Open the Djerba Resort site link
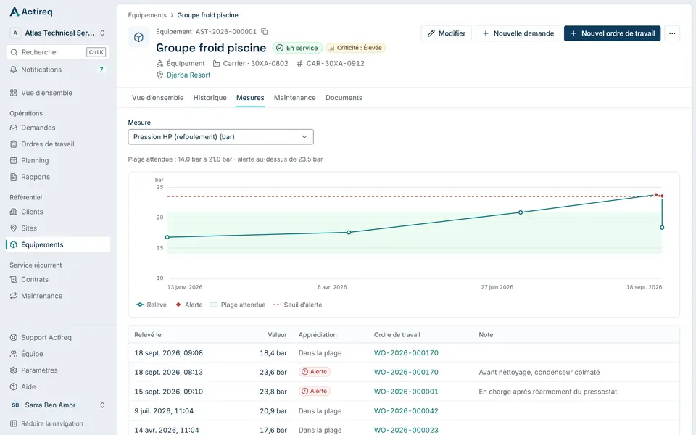 188,75
